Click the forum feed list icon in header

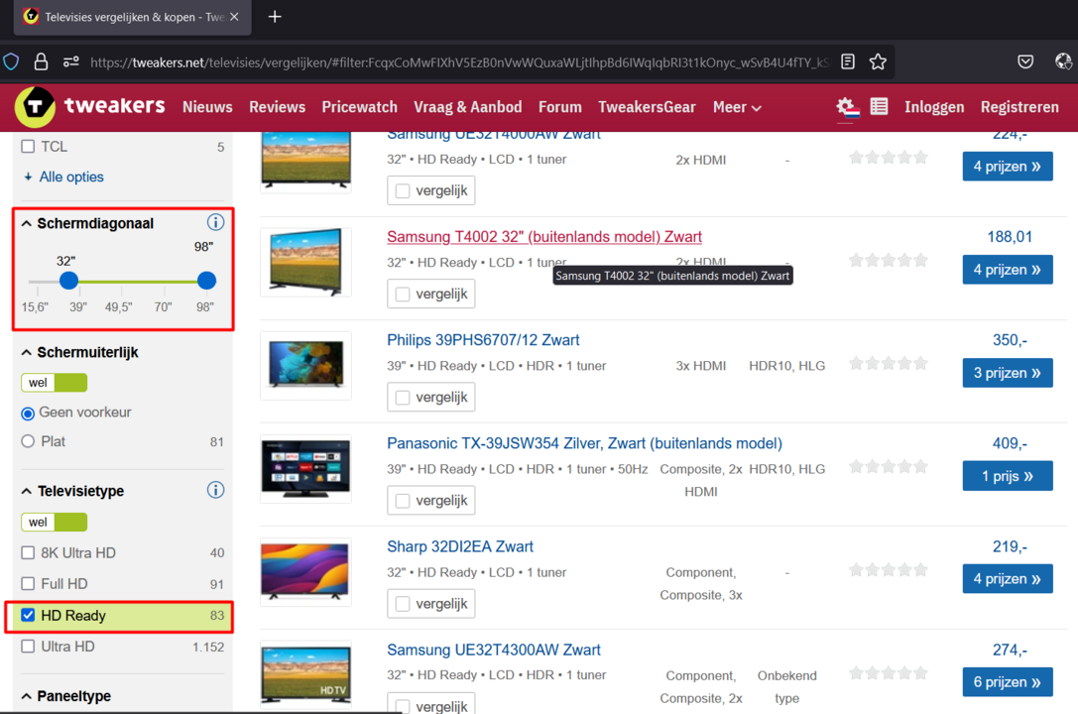[879, 106]
